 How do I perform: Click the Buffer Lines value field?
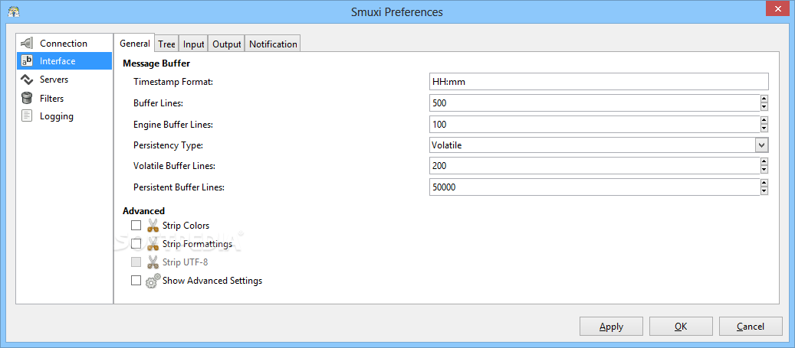[595, 103]
